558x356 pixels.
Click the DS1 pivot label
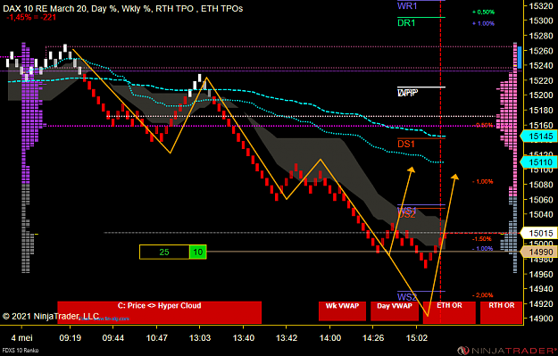click(406, 144)
